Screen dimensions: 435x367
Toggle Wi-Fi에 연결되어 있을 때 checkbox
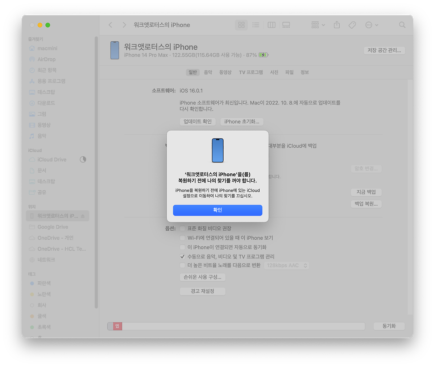coord(182,238)
